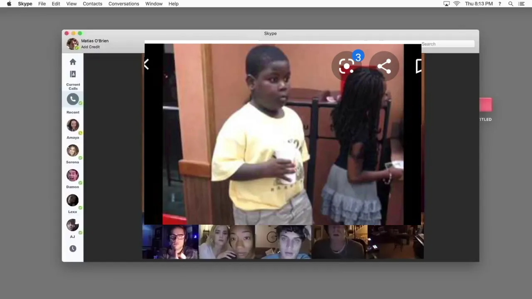Select the video feed of man with glasses
532x299 pixels.
[170, 242]
